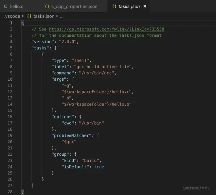This screenshot has width=216, height=195.
Task: Click the "/usr/bin/gcc" value on line 9
Action: click(x=97, y=73)
